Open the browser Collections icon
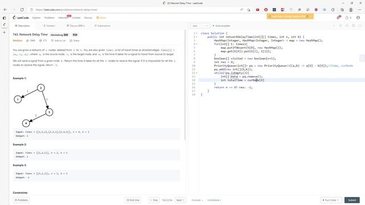The width and height of the screenshot is (365, 205). click(342, 10)
